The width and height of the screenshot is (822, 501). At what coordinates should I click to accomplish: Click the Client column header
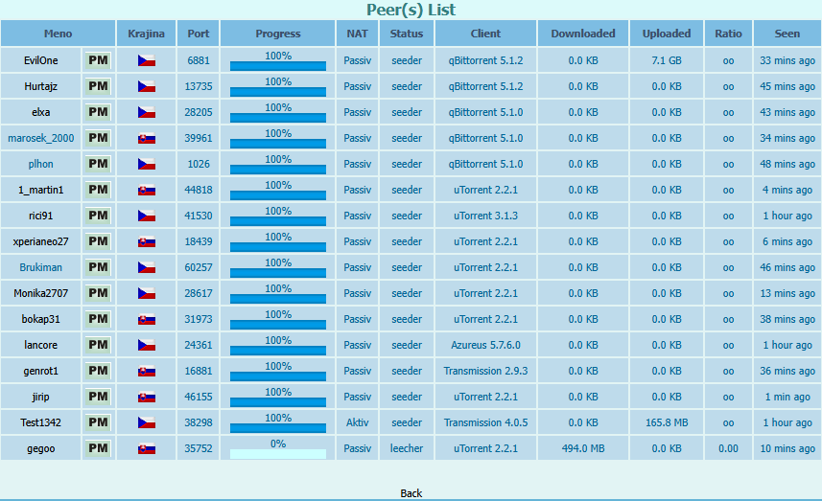[485, 34]
